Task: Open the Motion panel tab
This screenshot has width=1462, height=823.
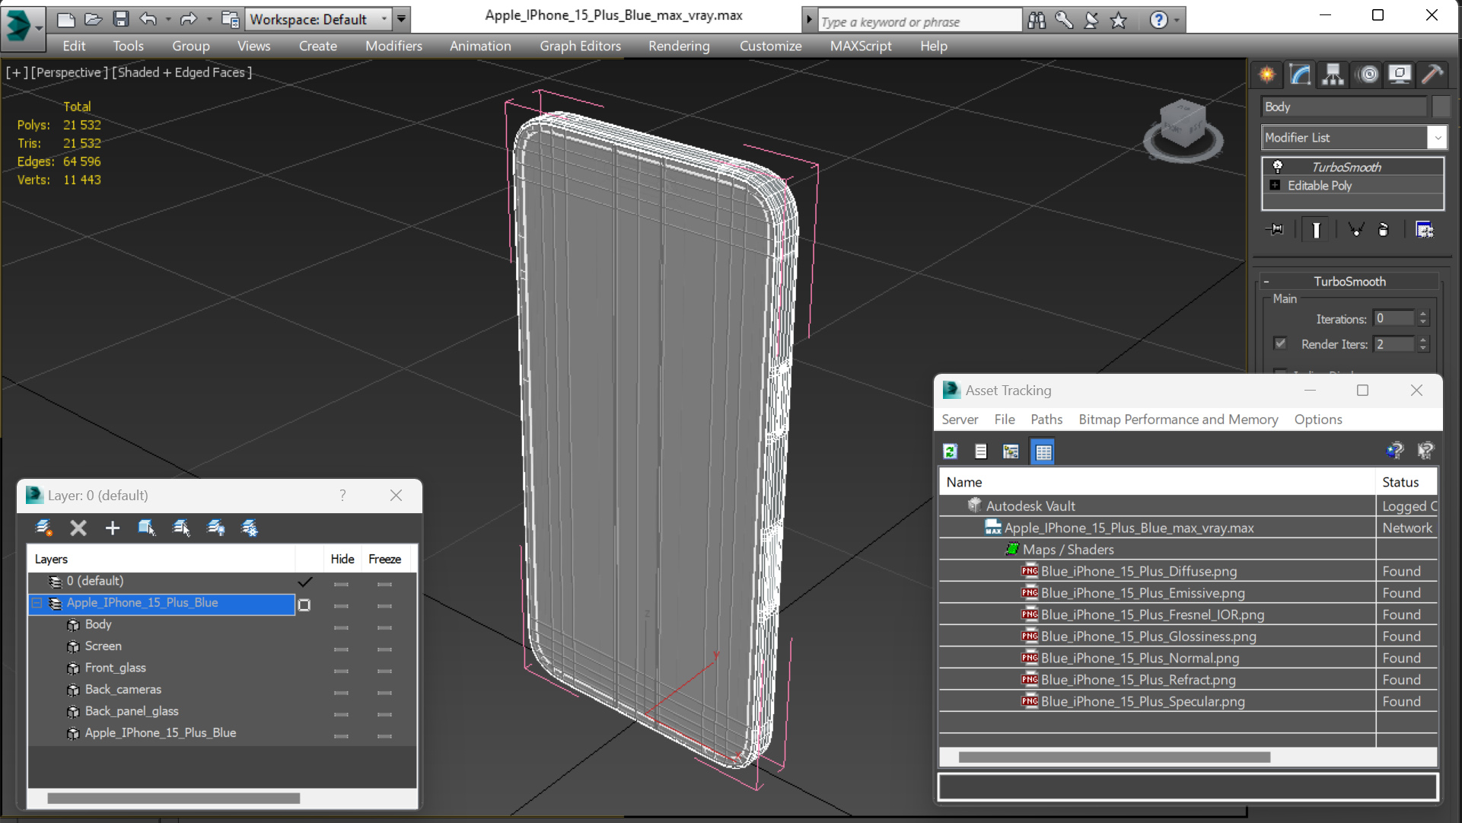Action: (1368, 75)
